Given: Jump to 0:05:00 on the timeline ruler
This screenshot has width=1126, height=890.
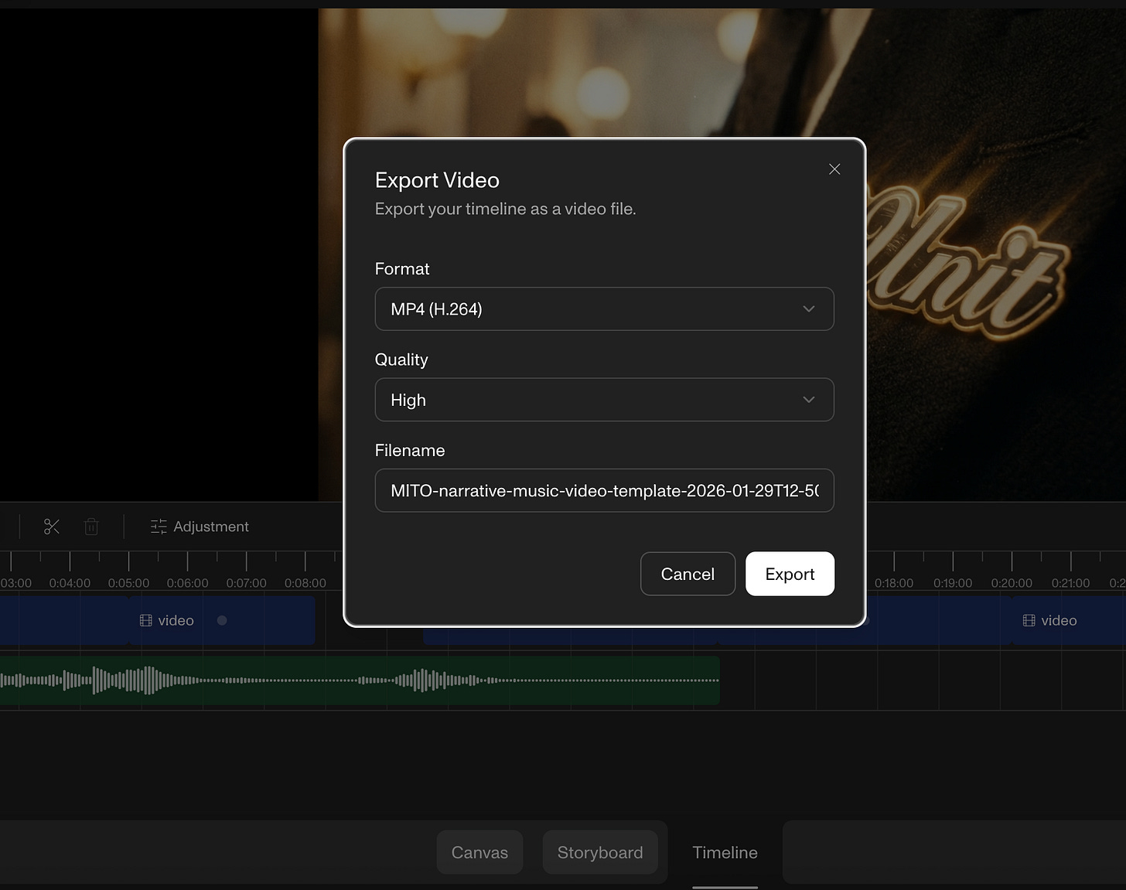Looking at the screenshot, I should click(x=128, y=583).
